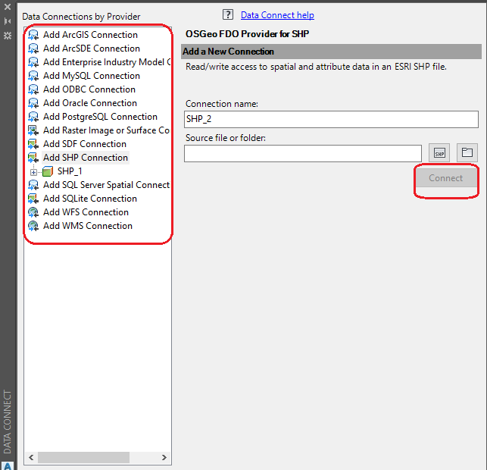Select Add SHP Connection
This screenshot has height=470, width=487.
tap(86, 158)
